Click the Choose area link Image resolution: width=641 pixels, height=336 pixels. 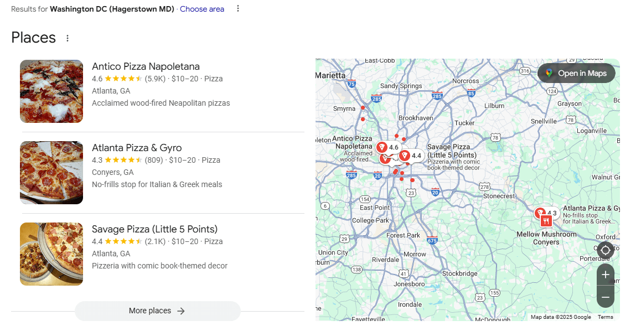pyautogui.click(x=202, y=9)
